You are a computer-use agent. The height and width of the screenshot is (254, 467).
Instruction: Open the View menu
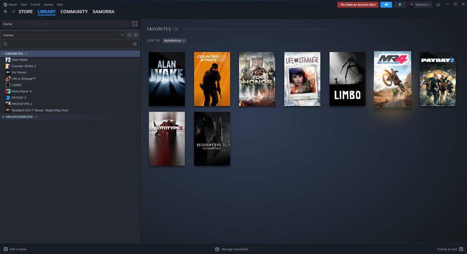tap(24, 4)
